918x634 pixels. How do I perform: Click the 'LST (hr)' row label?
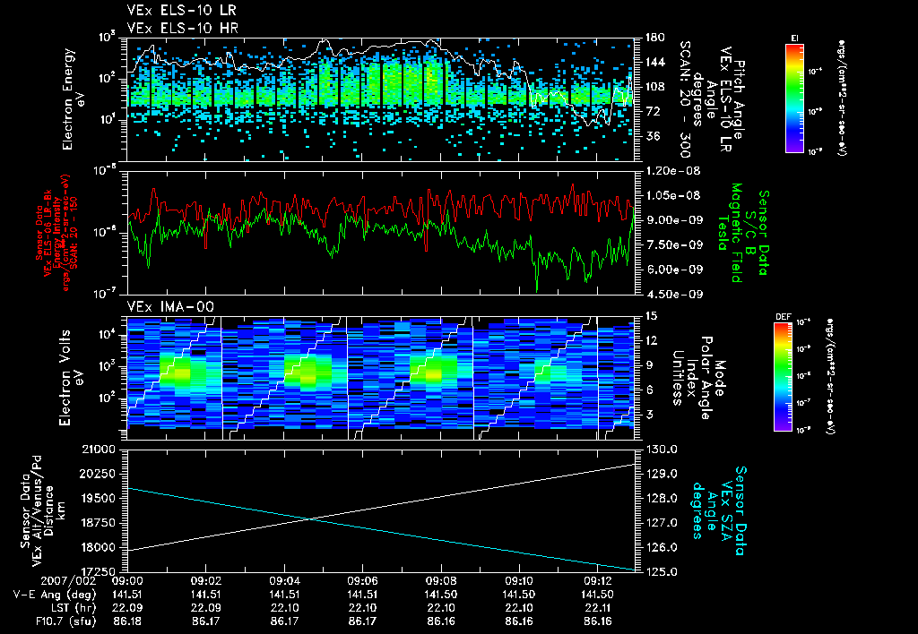74,608
